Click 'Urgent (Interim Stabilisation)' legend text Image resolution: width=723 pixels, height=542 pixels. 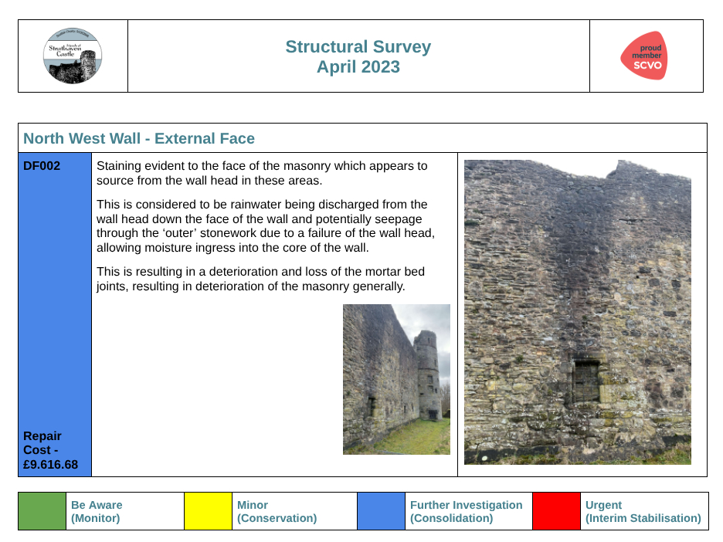click(x=643, y=511)
